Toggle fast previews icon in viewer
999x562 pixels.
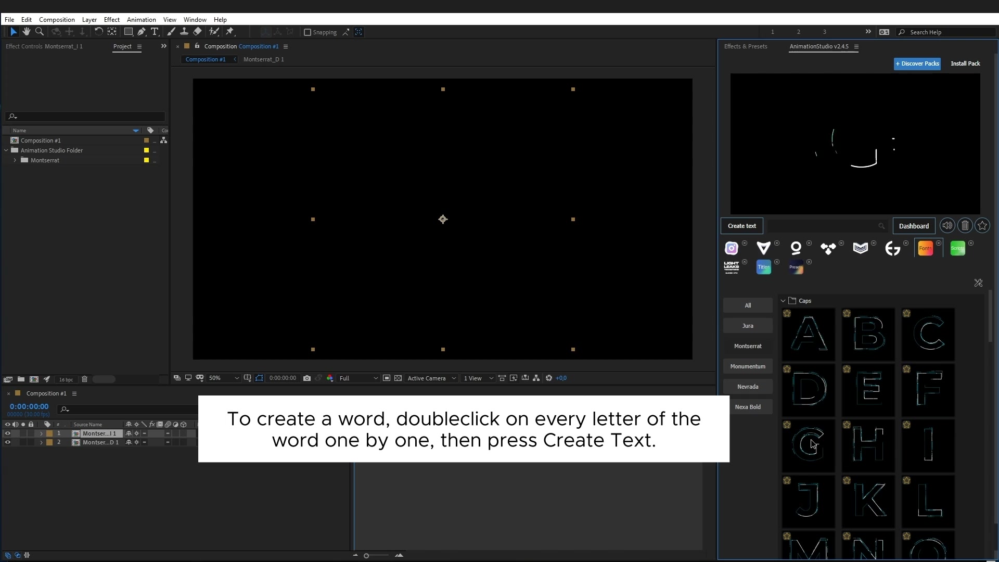point(514,378)
